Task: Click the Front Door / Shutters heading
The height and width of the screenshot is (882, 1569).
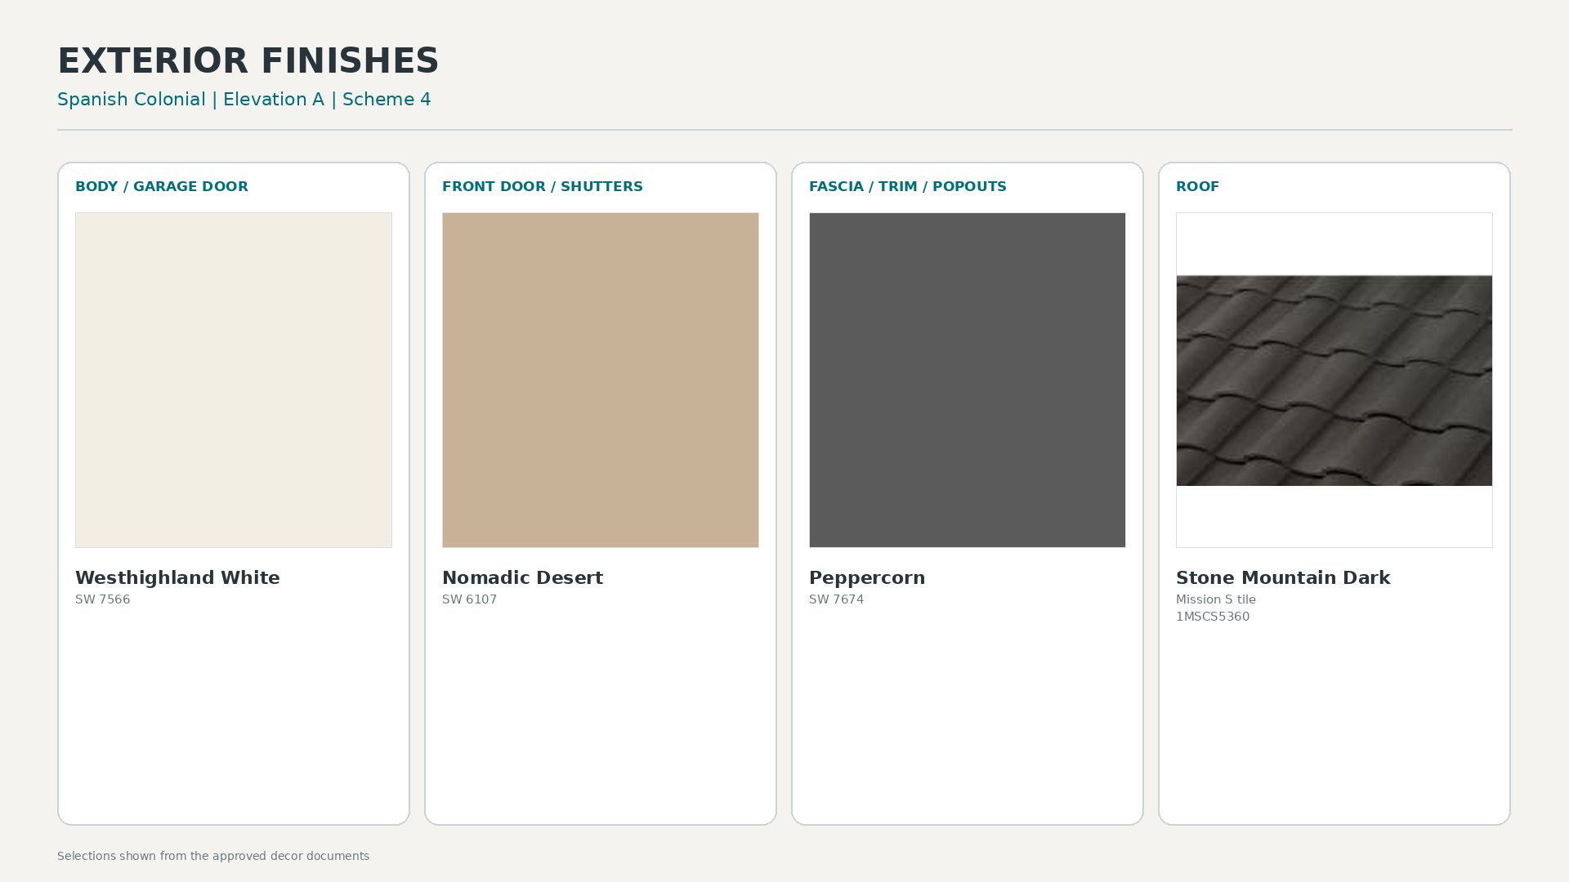Action: point(543,186)
